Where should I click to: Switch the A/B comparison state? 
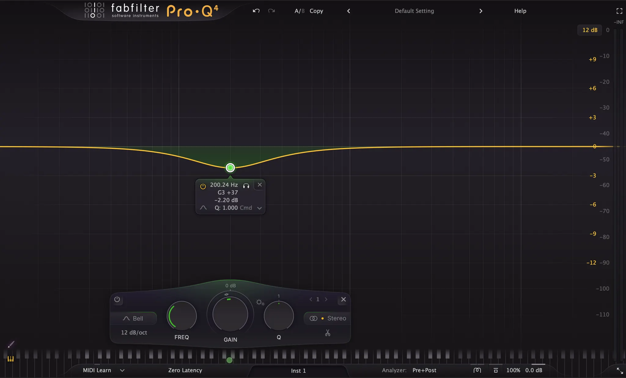point(299,11)
